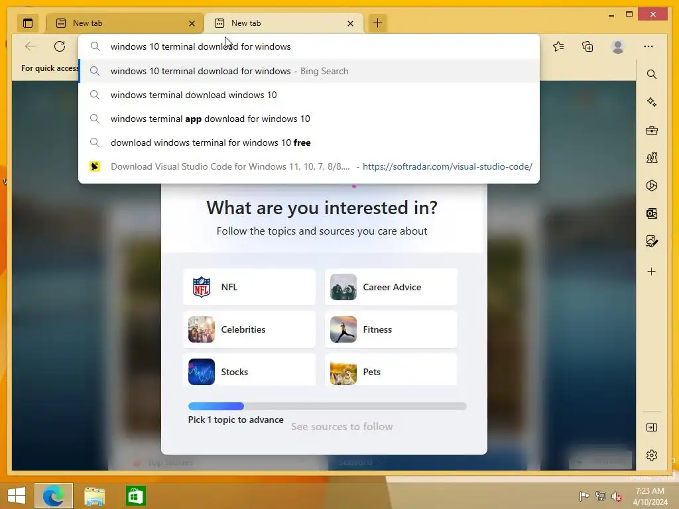Open sidebar settings gear
The width and height of the screenshot is (679, 509).
pyautogui.click(x=651, y=455)
